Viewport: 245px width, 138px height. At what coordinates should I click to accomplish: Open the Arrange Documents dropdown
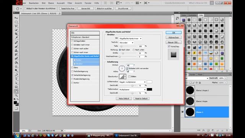[x=138, y=3]
